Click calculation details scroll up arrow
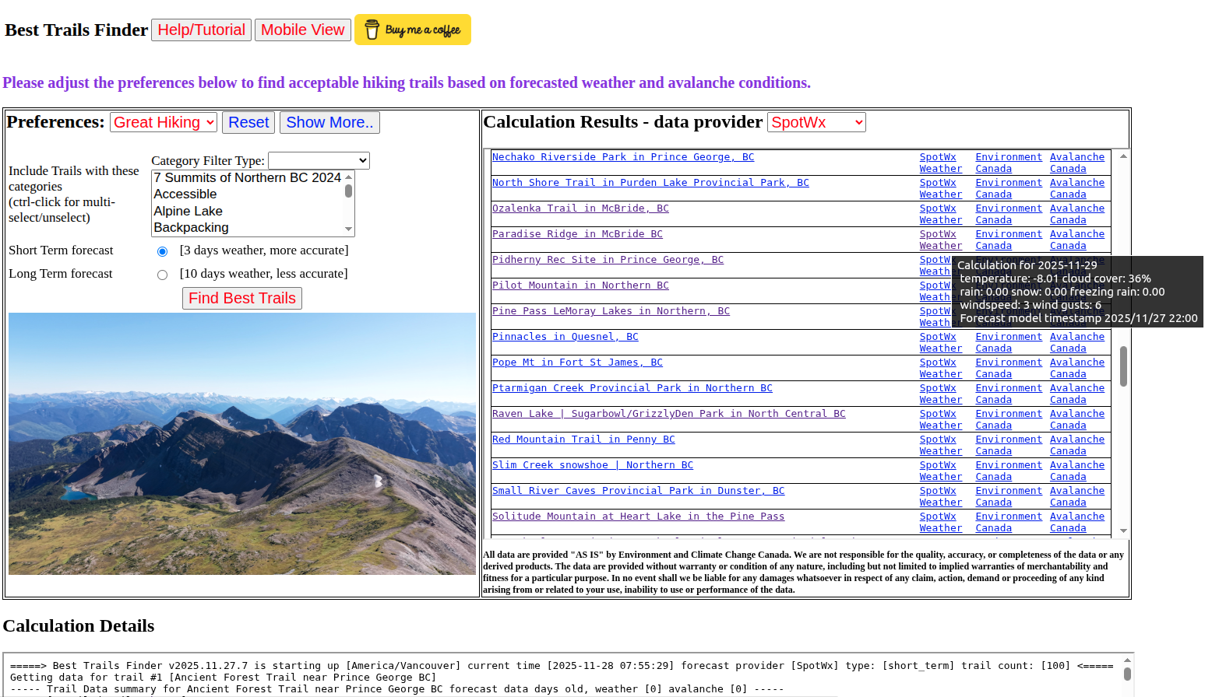 (1127, 660)
